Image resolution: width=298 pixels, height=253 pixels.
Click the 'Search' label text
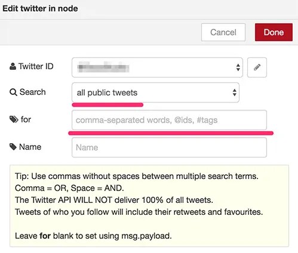pyautogui.click(x=33, y=92)
